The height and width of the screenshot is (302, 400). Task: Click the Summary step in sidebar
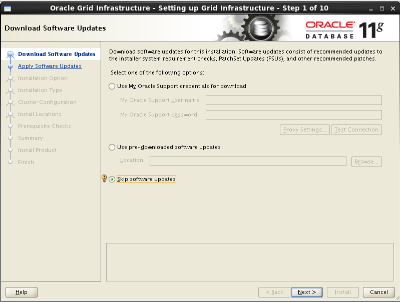click(31, 138)
